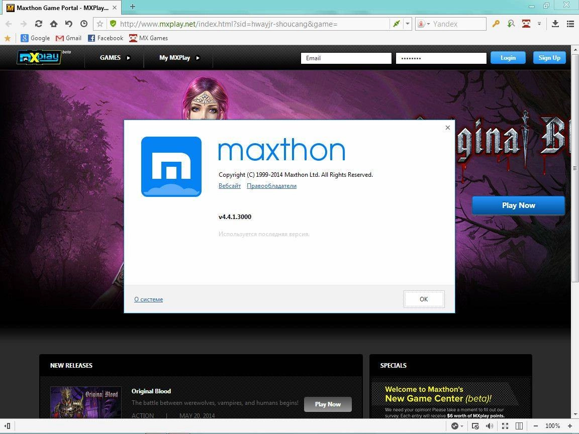Open browsing history clock icon

[84, 24]
